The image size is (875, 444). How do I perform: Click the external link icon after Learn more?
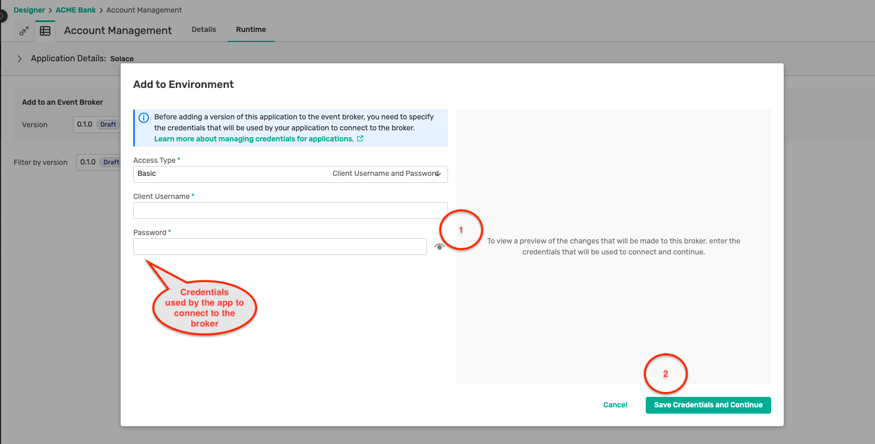(360, 139)
